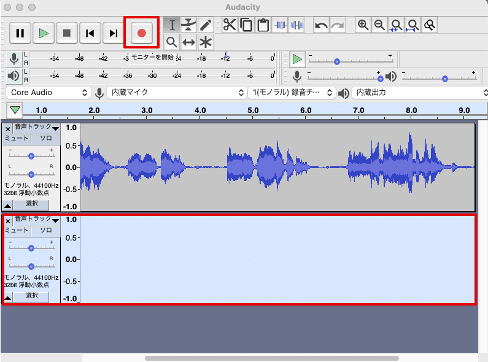
Task: Select the Selection (I-beam) tool
Action: (x=172, y=25)
